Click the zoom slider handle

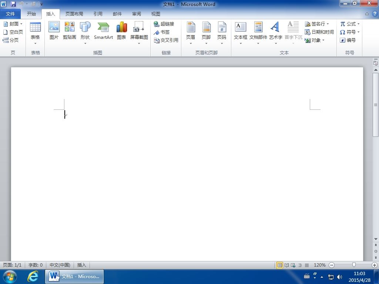coord(354,265)
